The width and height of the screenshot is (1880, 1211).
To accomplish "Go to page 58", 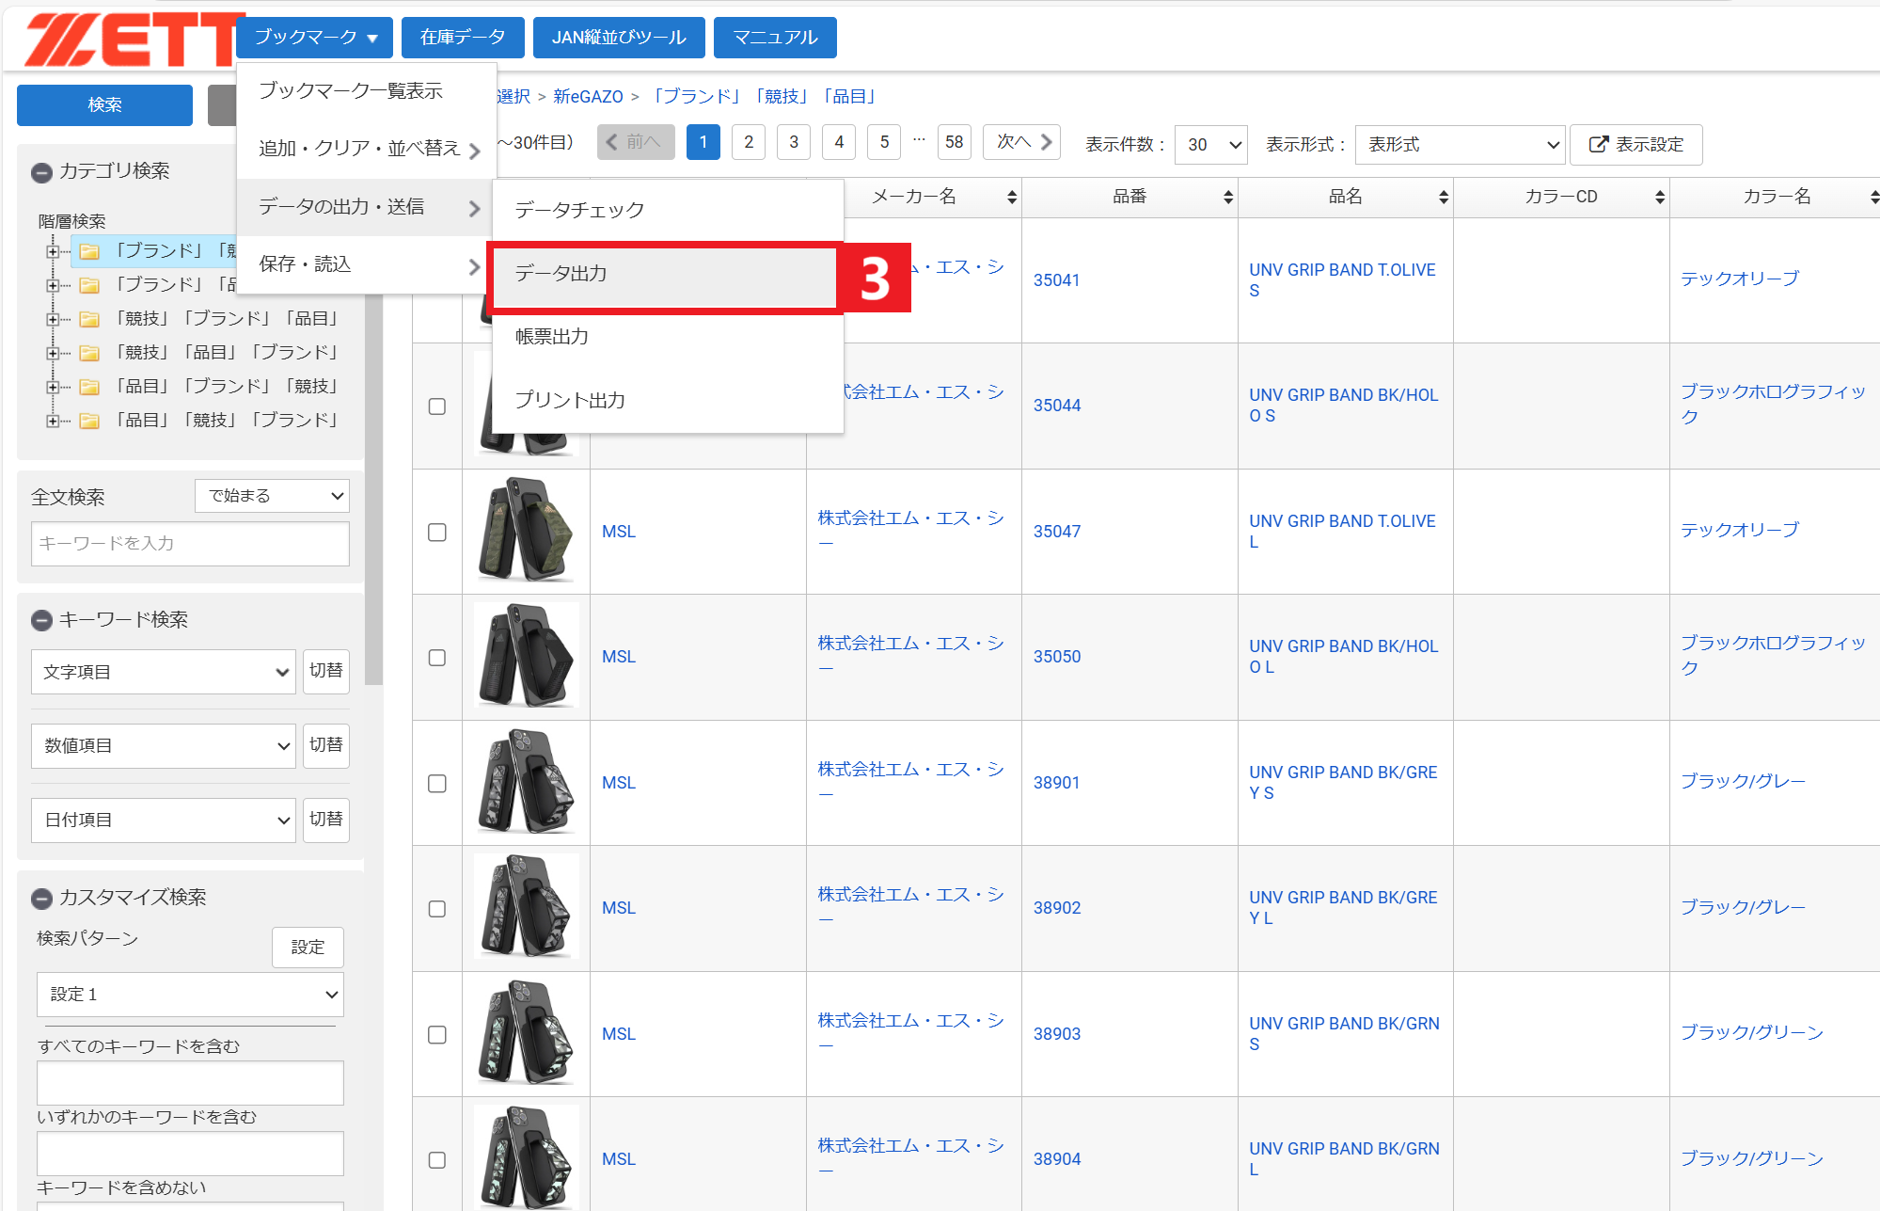I will (x=954, y=142).
